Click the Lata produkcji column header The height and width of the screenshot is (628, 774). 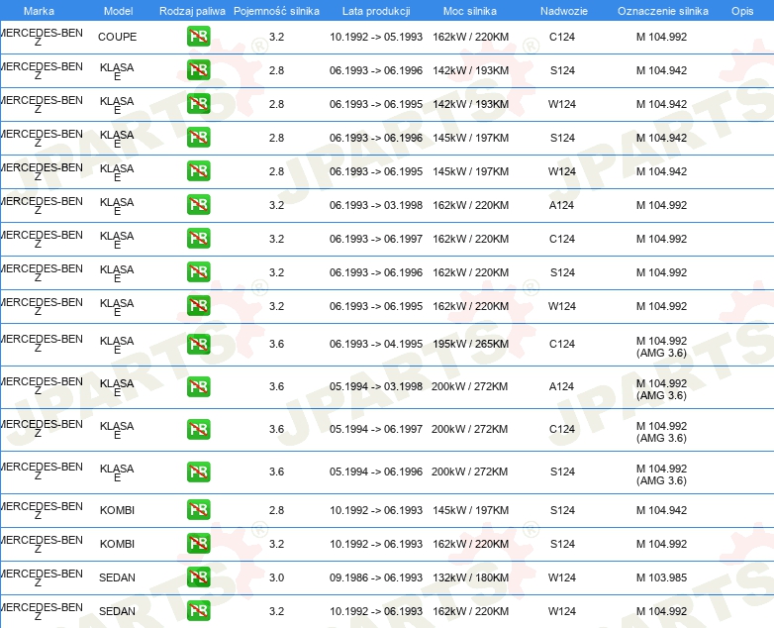pos(376,11)
